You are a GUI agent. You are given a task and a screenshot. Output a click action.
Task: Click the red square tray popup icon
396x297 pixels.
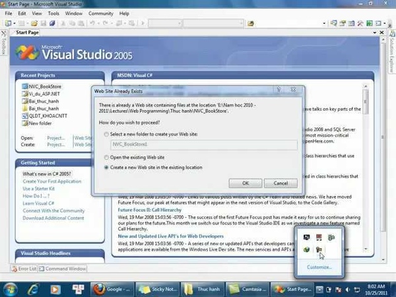[319, 237]
